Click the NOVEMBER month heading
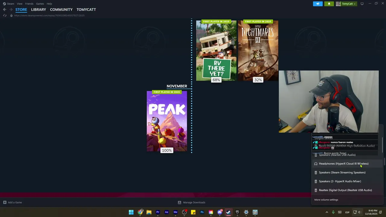The image size is (386, 217). (x=177, y=86)
